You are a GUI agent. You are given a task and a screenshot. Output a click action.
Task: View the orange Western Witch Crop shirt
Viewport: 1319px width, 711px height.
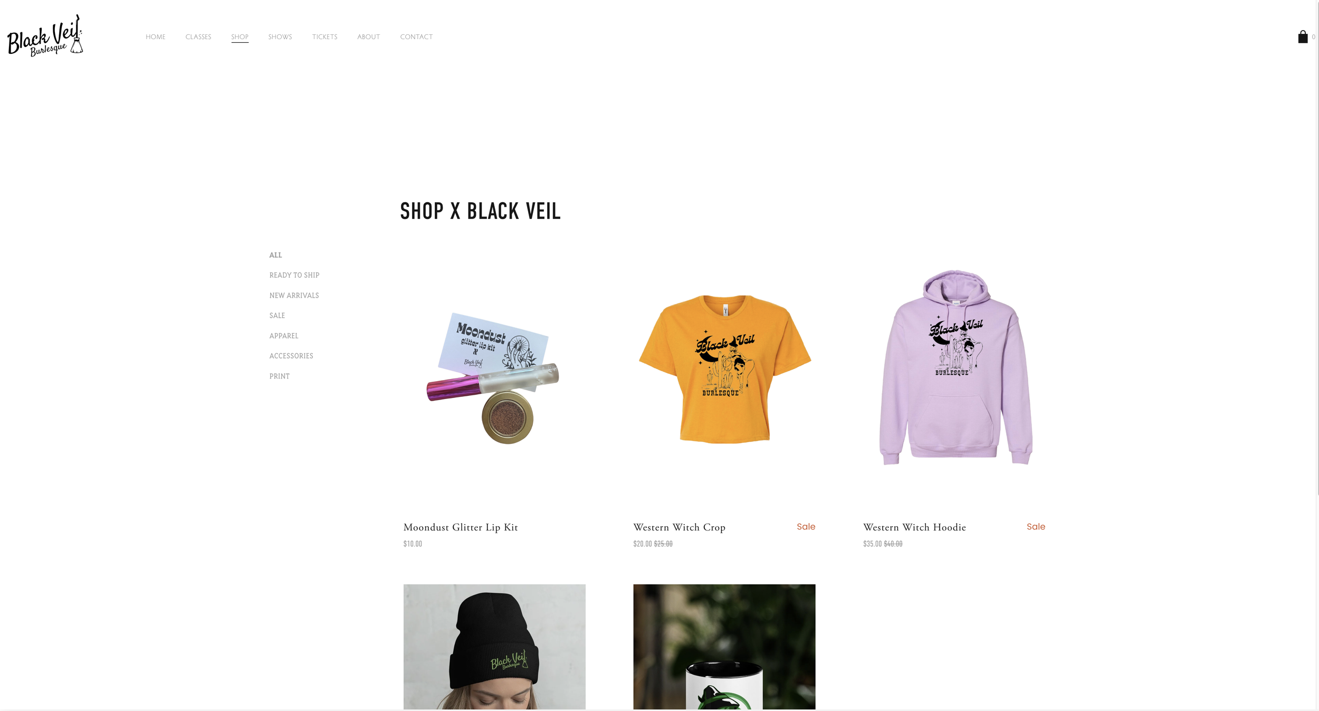(x=724, y=369)
